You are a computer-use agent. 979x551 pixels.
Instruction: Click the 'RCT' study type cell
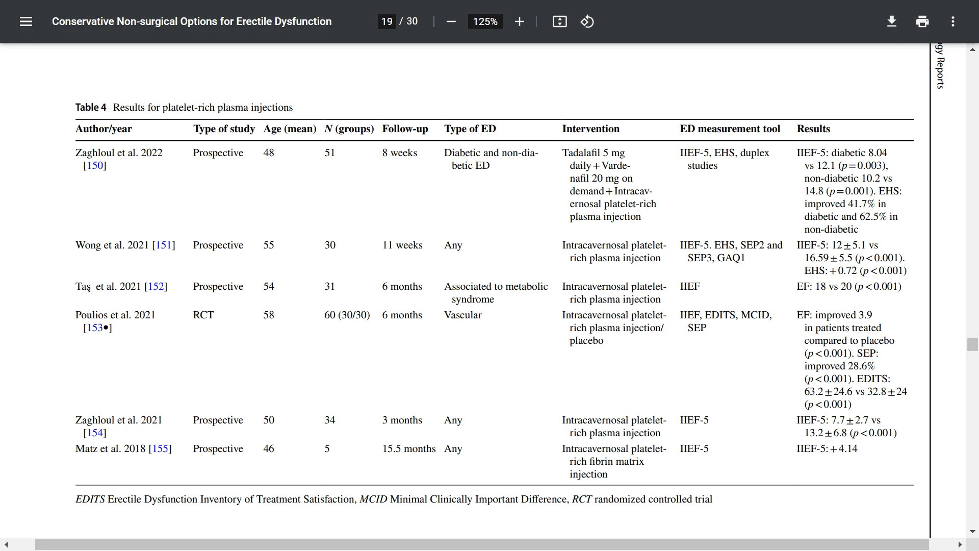coord(203,315)
